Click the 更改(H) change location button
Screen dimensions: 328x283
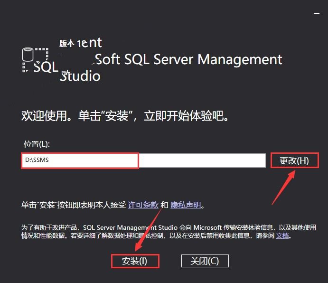(294, 160)
